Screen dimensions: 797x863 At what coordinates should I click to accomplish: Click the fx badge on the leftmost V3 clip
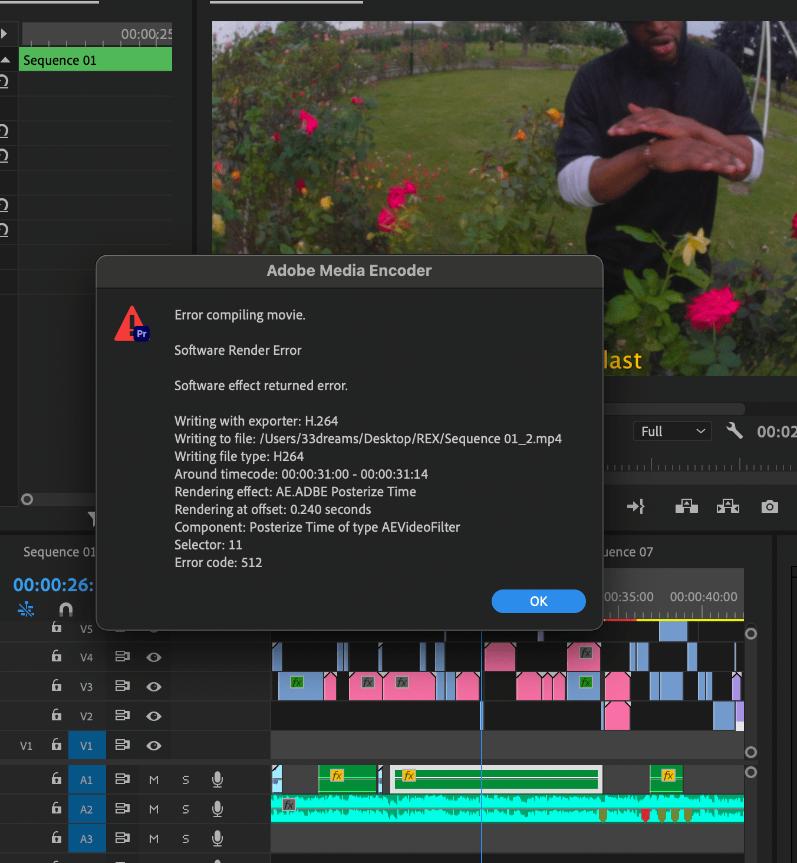[296, 683]
